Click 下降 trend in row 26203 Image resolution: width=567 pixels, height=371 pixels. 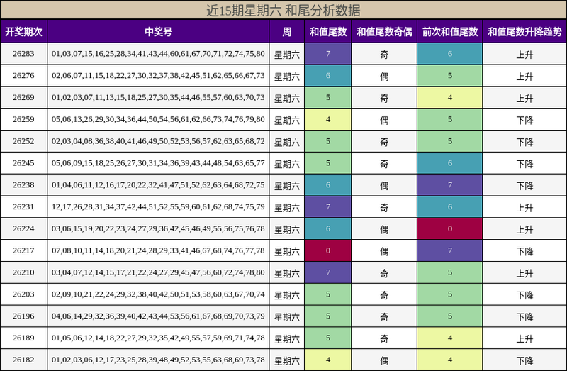click(524, 295)
